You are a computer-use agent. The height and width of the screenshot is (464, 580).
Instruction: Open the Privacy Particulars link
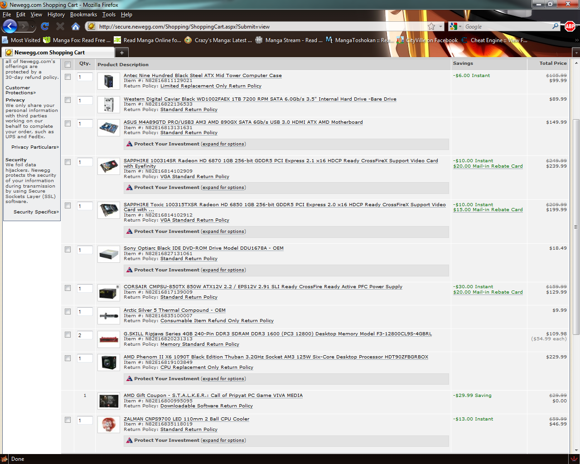[35, 147]
